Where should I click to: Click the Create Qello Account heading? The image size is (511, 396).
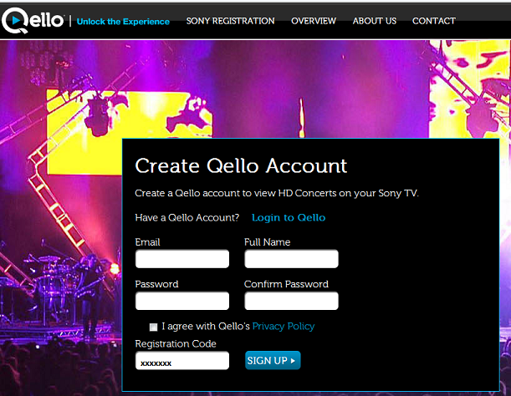pyautogui.click(x=241, y=165)
